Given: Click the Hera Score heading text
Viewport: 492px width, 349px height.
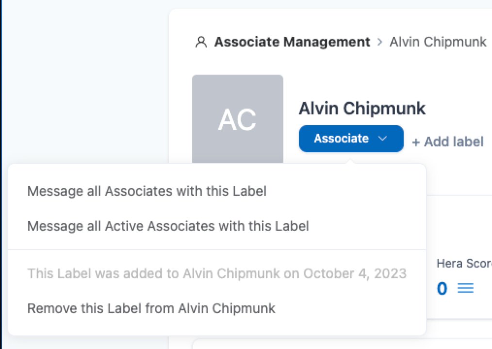Looking at the screenshot, I should tap(463, 263).
